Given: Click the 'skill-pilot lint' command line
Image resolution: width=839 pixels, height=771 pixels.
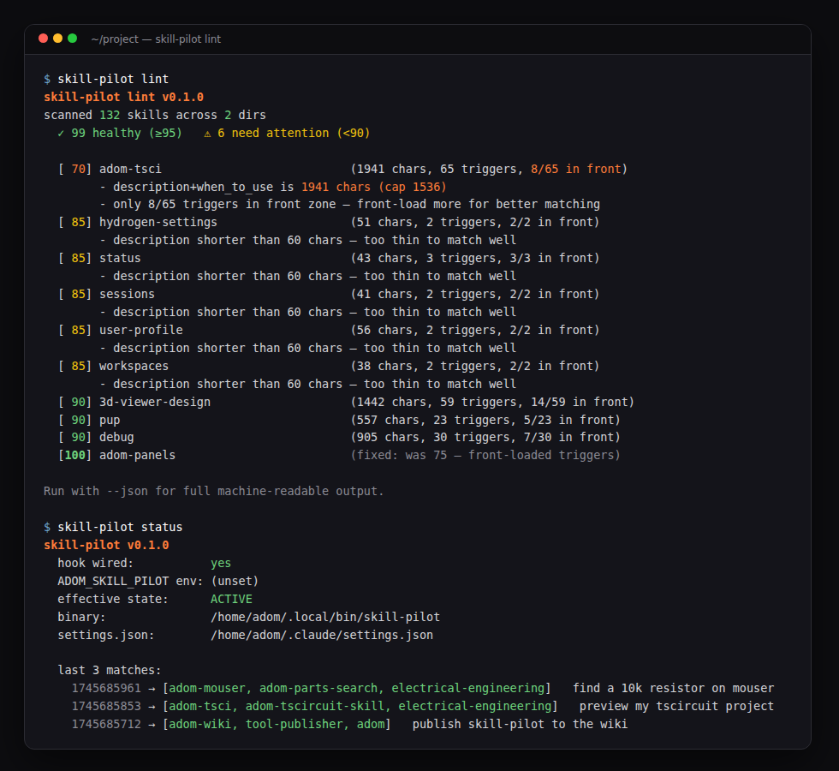Looking at the screenshot, I should [x=106, y=79].
